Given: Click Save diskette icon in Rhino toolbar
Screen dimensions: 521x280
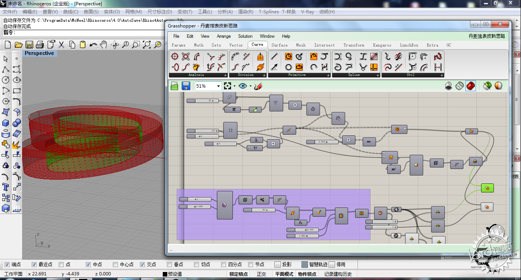Looking at the screenshot, I should pos(29,45).
